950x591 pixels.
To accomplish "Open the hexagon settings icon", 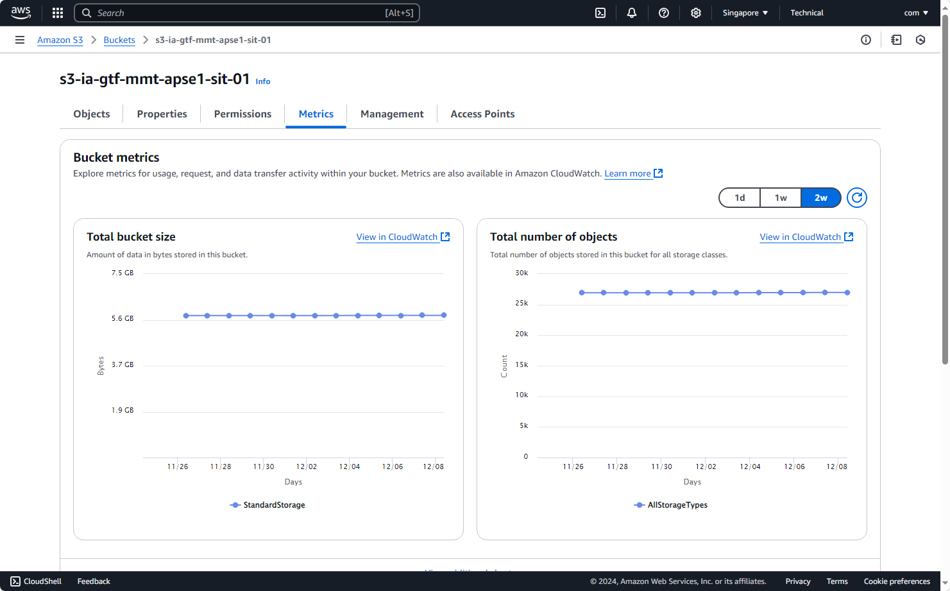I will pos(920,40).
